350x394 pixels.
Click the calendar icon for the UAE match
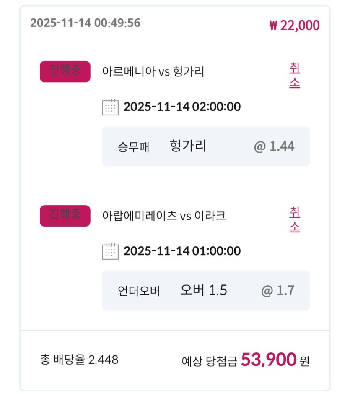(110, 251)
